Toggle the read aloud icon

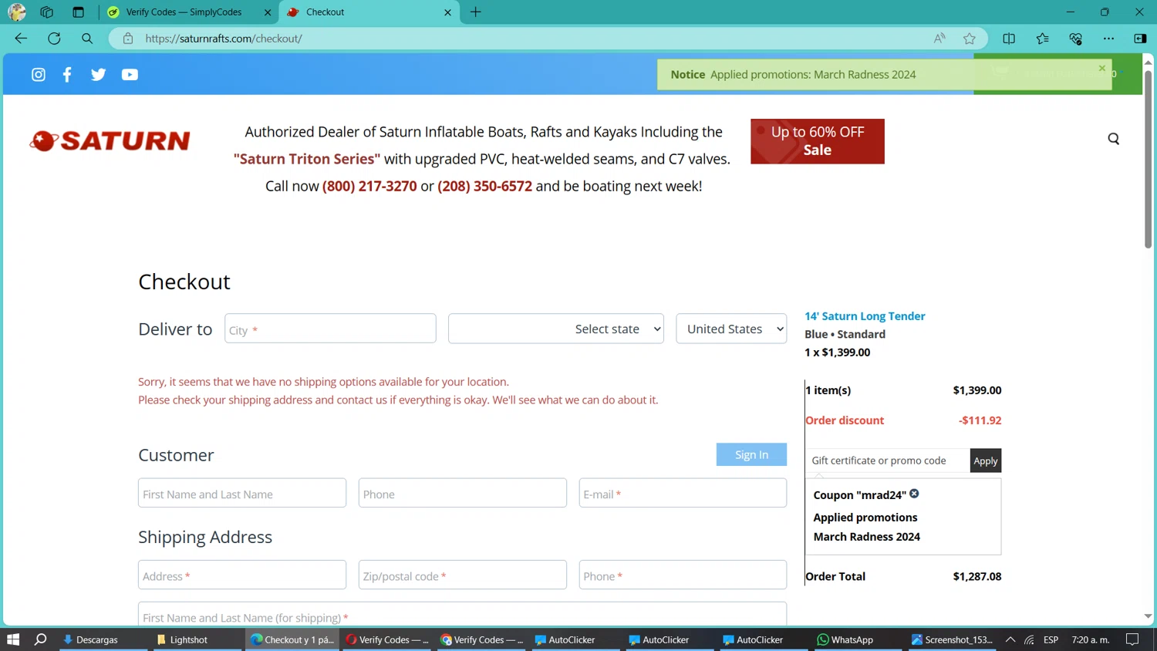point(939,39)
